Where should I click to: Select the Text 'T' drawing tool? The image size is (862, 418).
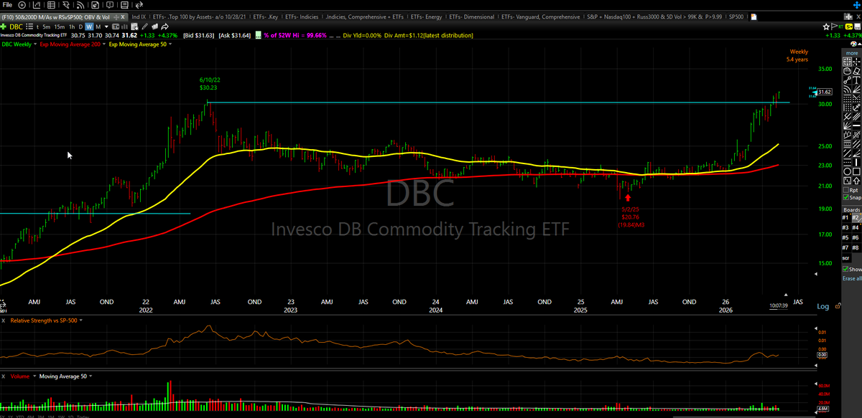pyautogui.click(x=856, y=80)
